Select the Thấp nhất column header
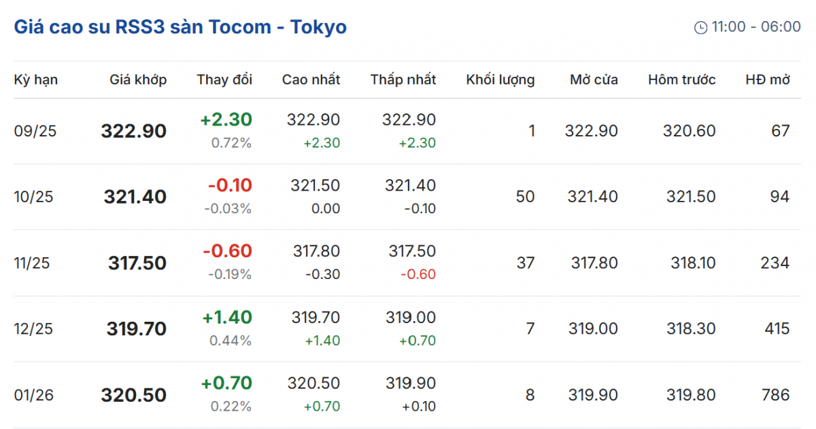 403,79
